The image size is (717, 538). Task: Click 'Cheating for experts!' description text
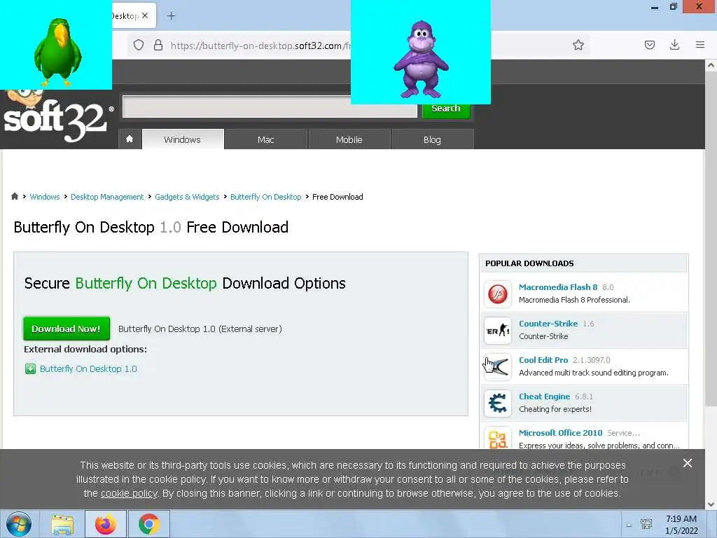pyautogui.click(x=555, y=409)
